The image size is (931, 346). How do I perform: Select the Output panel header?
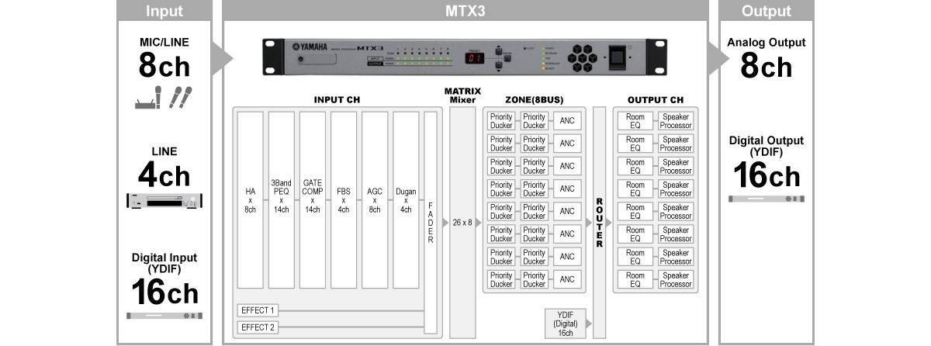click(x=766, y=11)
